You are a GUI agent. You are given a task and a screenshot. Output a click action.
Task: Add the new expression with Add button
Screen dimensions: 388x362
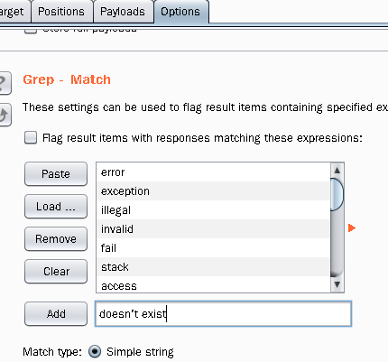pos(56,314)
